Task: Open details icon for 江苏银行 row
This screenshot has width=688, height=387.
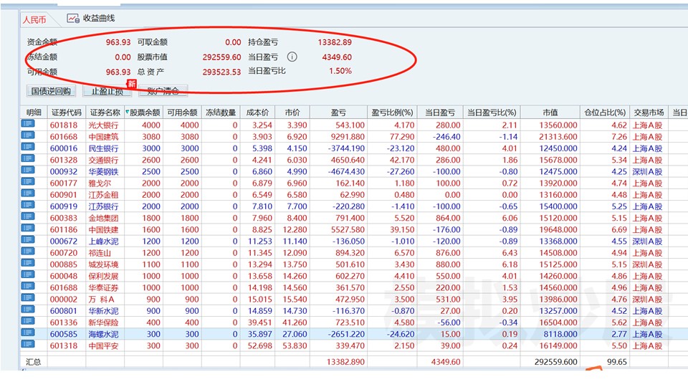Action: pyautogui.click(x=28, y=206)
